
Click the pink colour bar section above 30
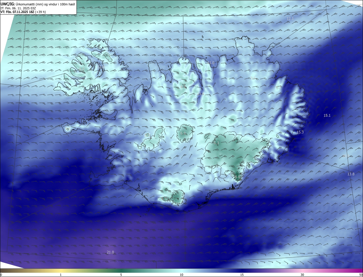[302, 270]
